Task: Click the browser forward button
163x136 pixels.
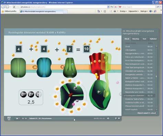Action: click(x=7, y=7)
